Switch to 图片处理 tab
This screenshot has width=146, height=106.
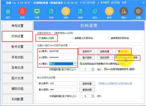pyautogui.click(x=18, y=78)
